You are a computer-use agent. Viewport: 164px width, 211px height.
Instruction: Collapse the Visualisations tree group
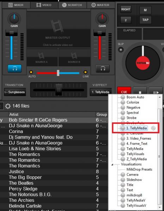point(112,165)
